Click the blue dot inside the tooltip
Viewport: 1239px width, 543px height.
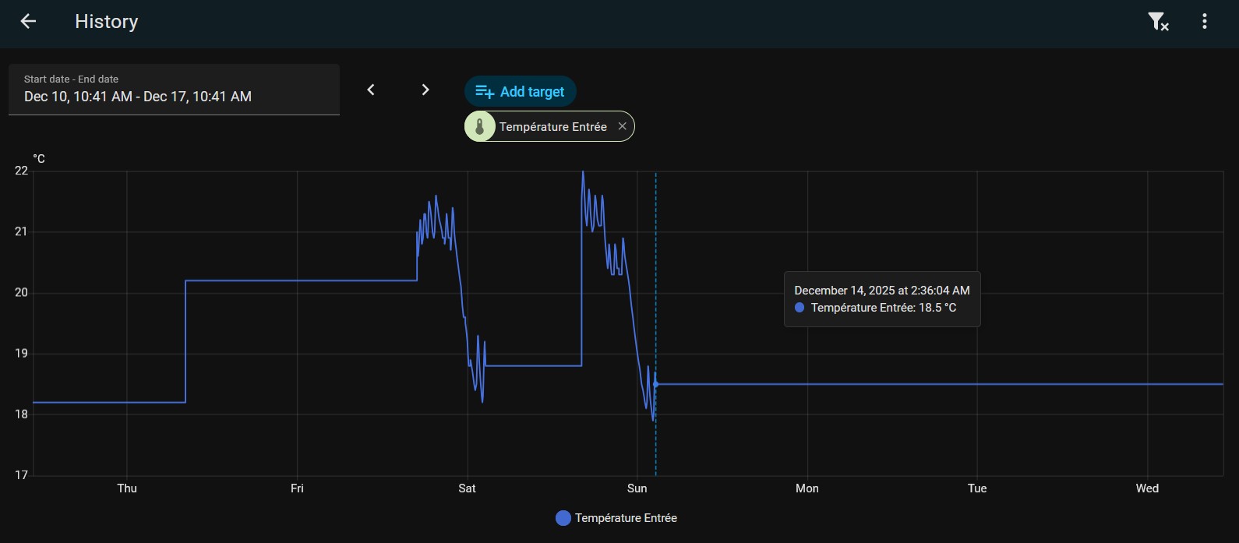point(799,308)
